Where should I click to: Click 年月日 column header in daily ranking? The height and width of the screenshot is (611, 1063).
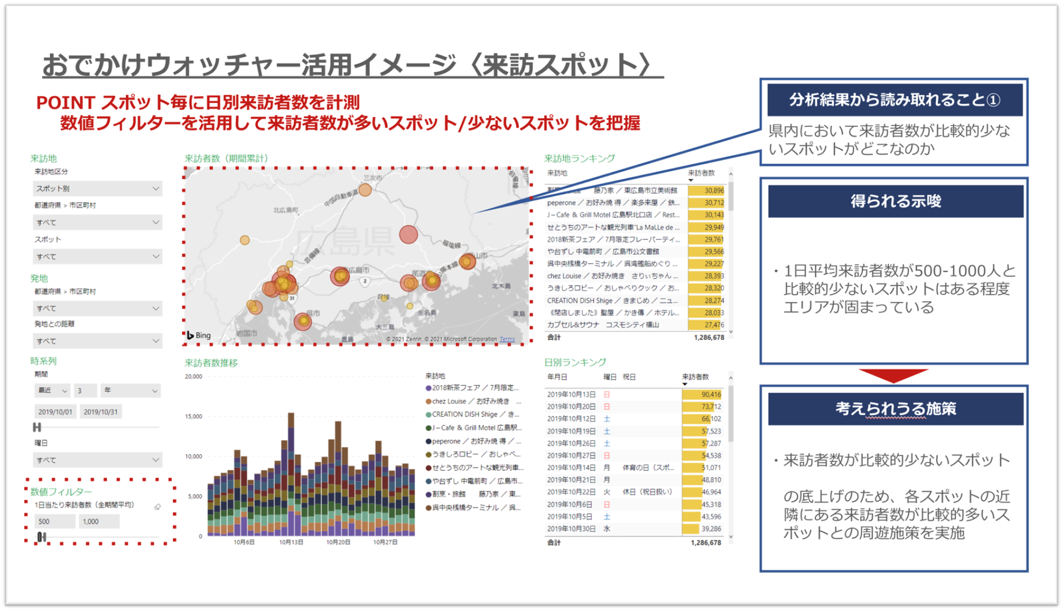click(557, 377)
